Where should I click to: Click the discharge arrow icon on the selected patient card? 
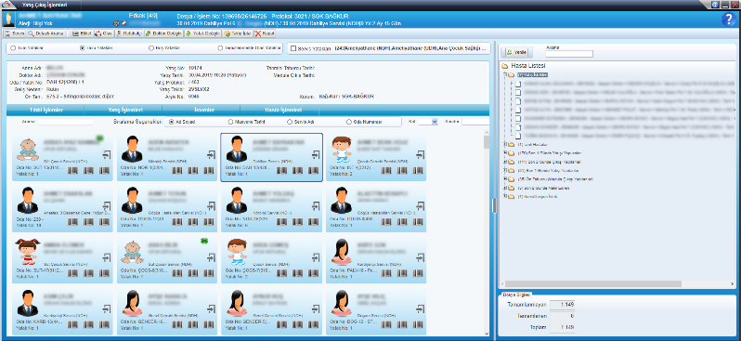point(315,154)
